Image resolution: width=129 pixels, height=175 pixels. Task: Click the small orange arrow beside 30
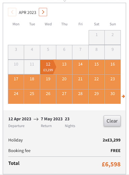pos(123,96)
